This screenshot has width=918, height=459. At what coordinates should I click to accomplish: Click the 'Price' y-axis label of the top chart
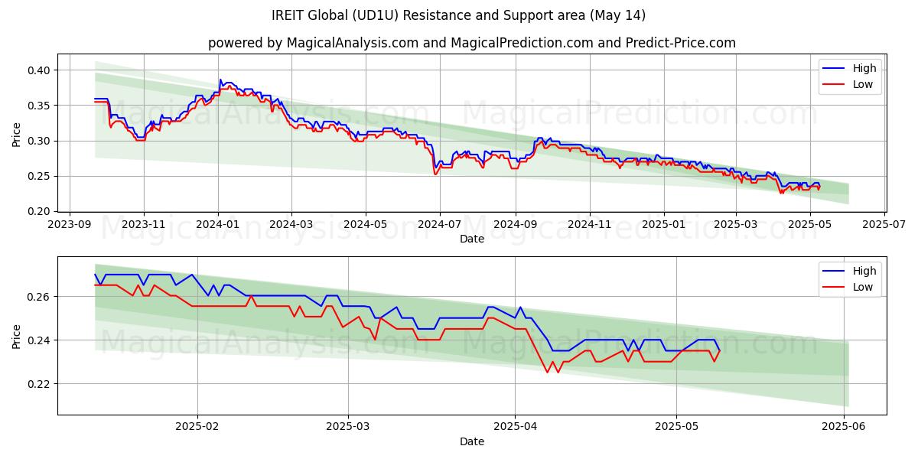[17, 134]
